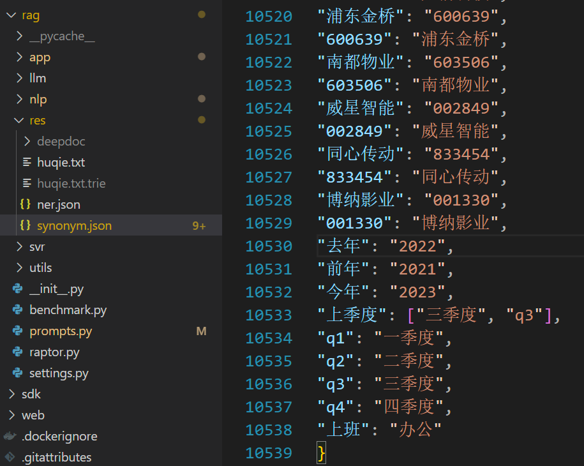Expand the web folder
The width and height of the screenshot is (584, 466).
point(12,415)
